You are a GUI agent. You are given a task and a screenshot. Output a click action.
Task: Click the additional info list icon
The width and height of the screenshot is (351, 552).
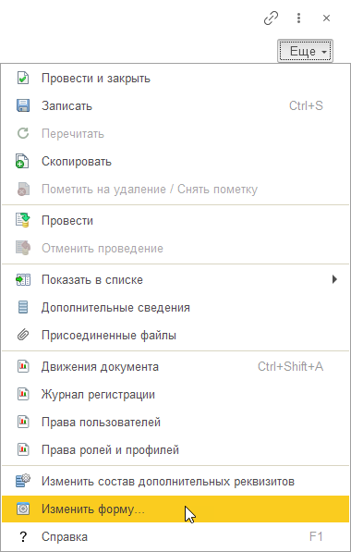(23, 307)
